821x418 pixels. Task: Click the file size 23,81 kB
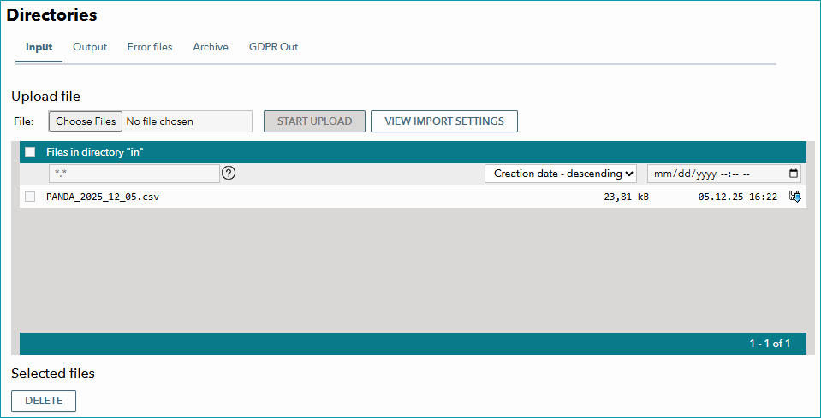626,197
